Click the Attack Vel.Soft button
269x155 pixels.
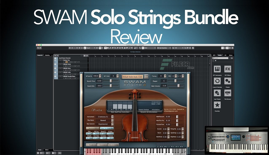pos(89,138)
